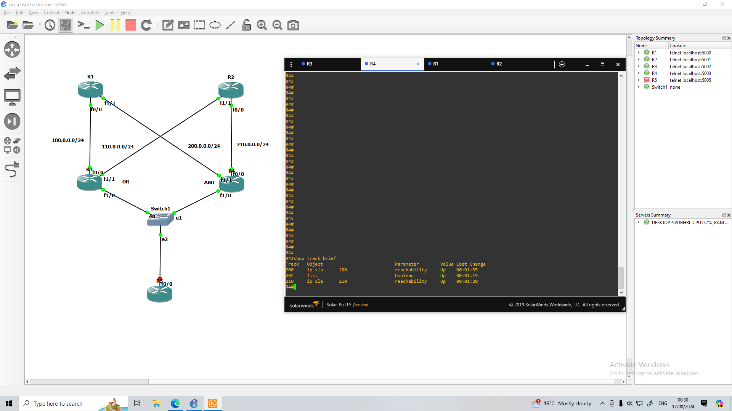Open the switches device panel in sidebar
The width and height of the screenshot is (732, 411).
tap(12, 73)
